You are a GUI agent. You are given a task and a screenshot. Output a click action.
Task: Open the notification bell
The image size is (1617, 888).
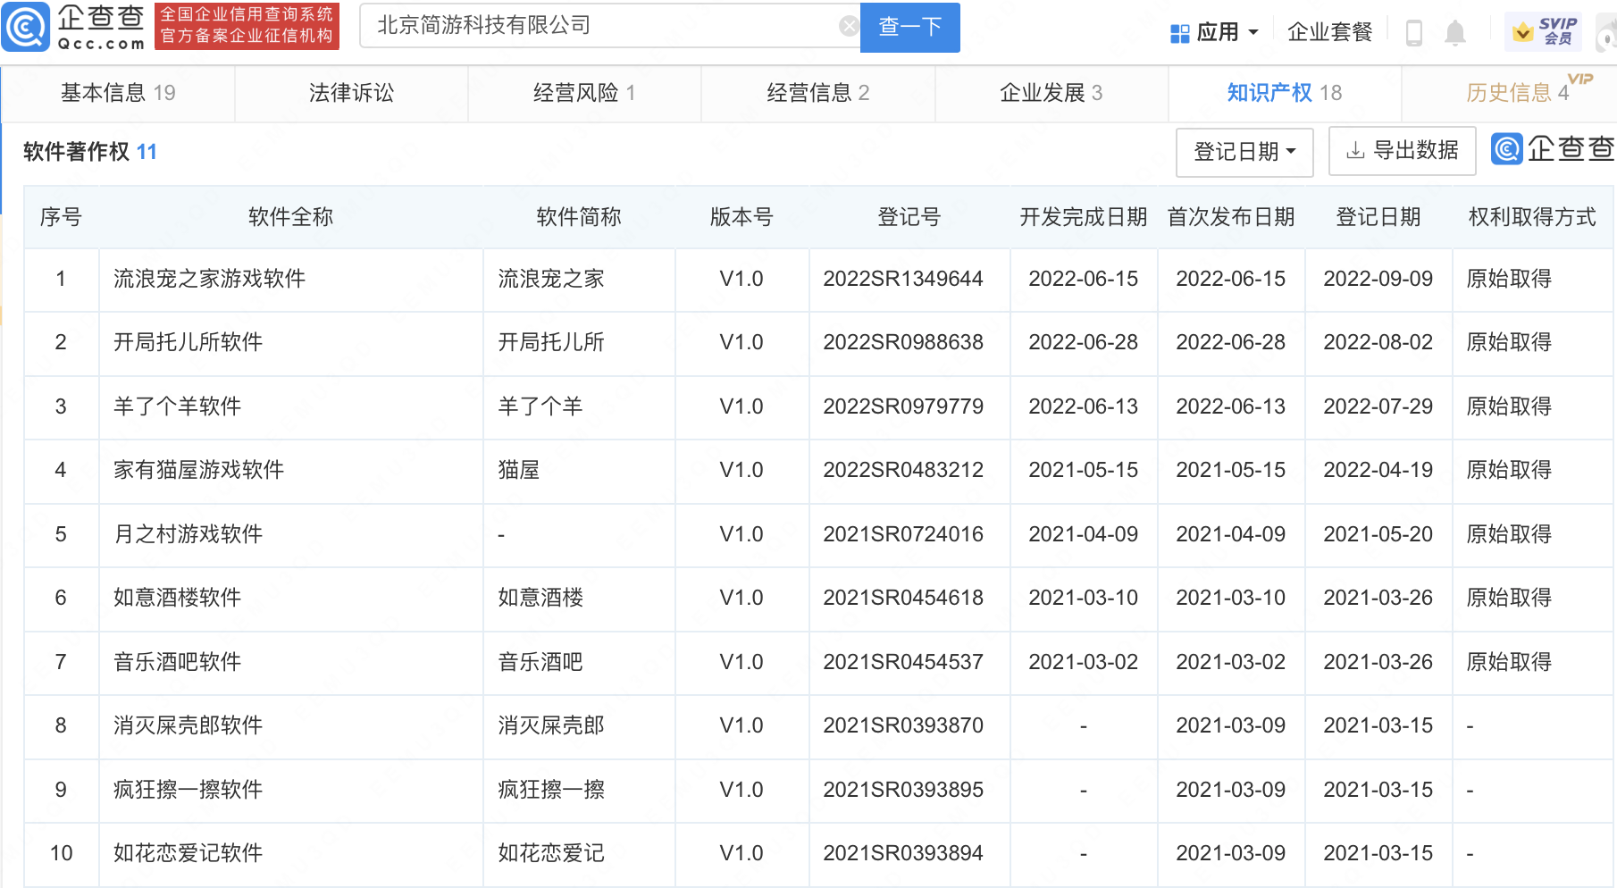pyautogui.click(x=1454, y=33)
